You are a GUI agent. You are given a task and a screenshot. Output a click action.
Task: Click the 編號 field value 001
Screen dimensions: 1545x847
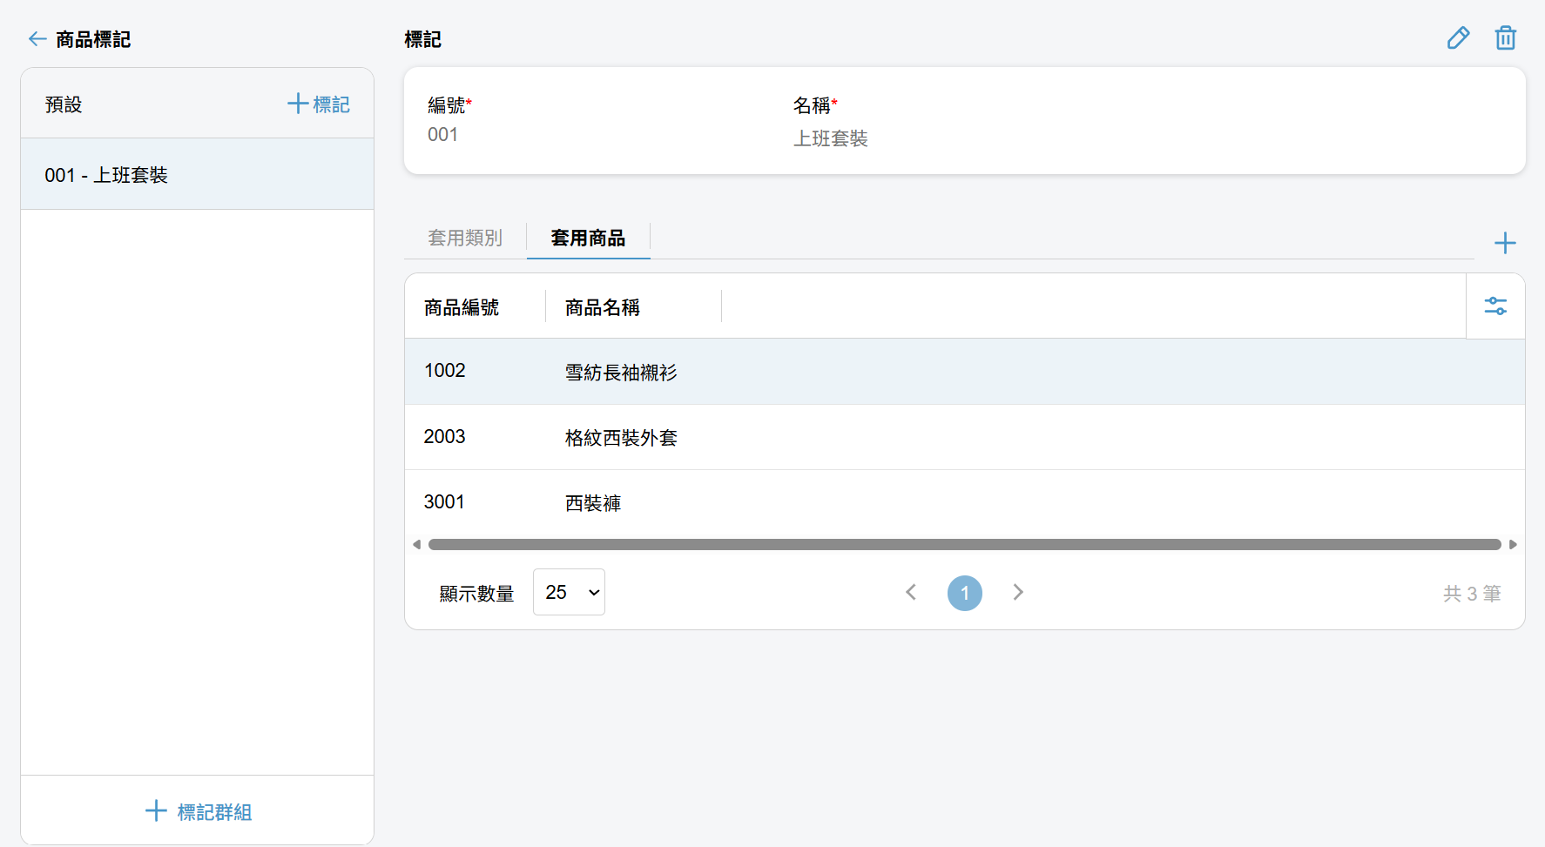442,135
